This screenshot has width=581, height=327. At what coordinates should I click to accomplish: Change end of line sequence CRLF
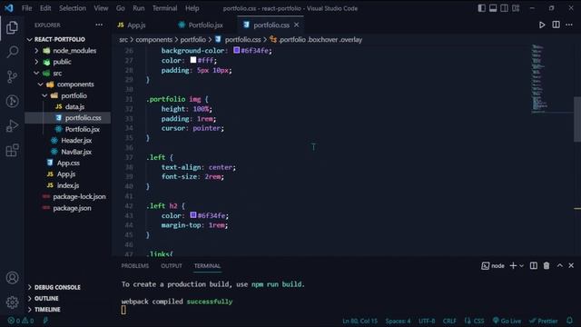point(449,321)
